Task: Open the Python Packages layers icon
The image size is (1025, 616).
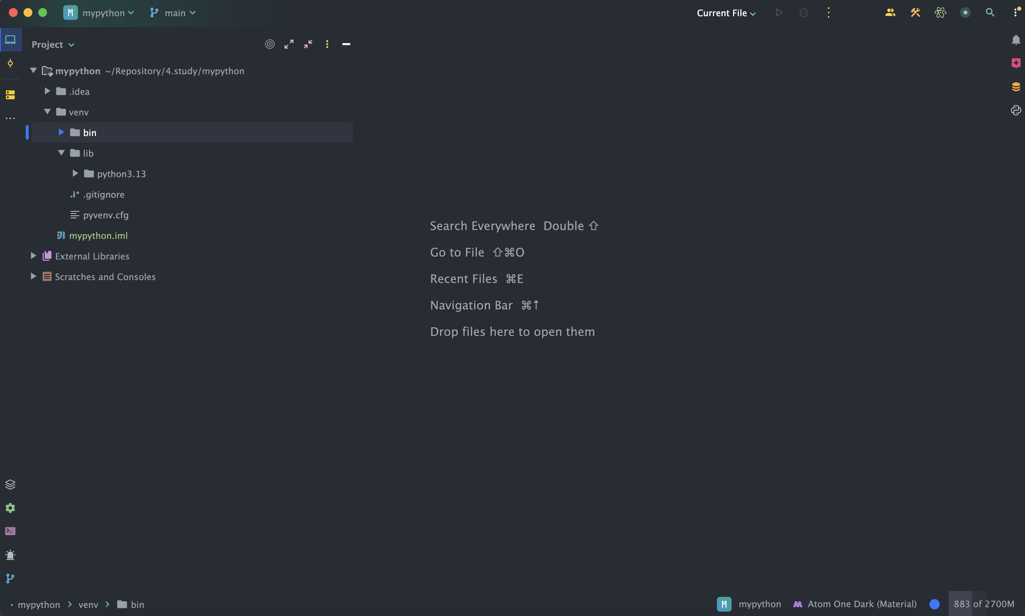Action: [10, 484]
